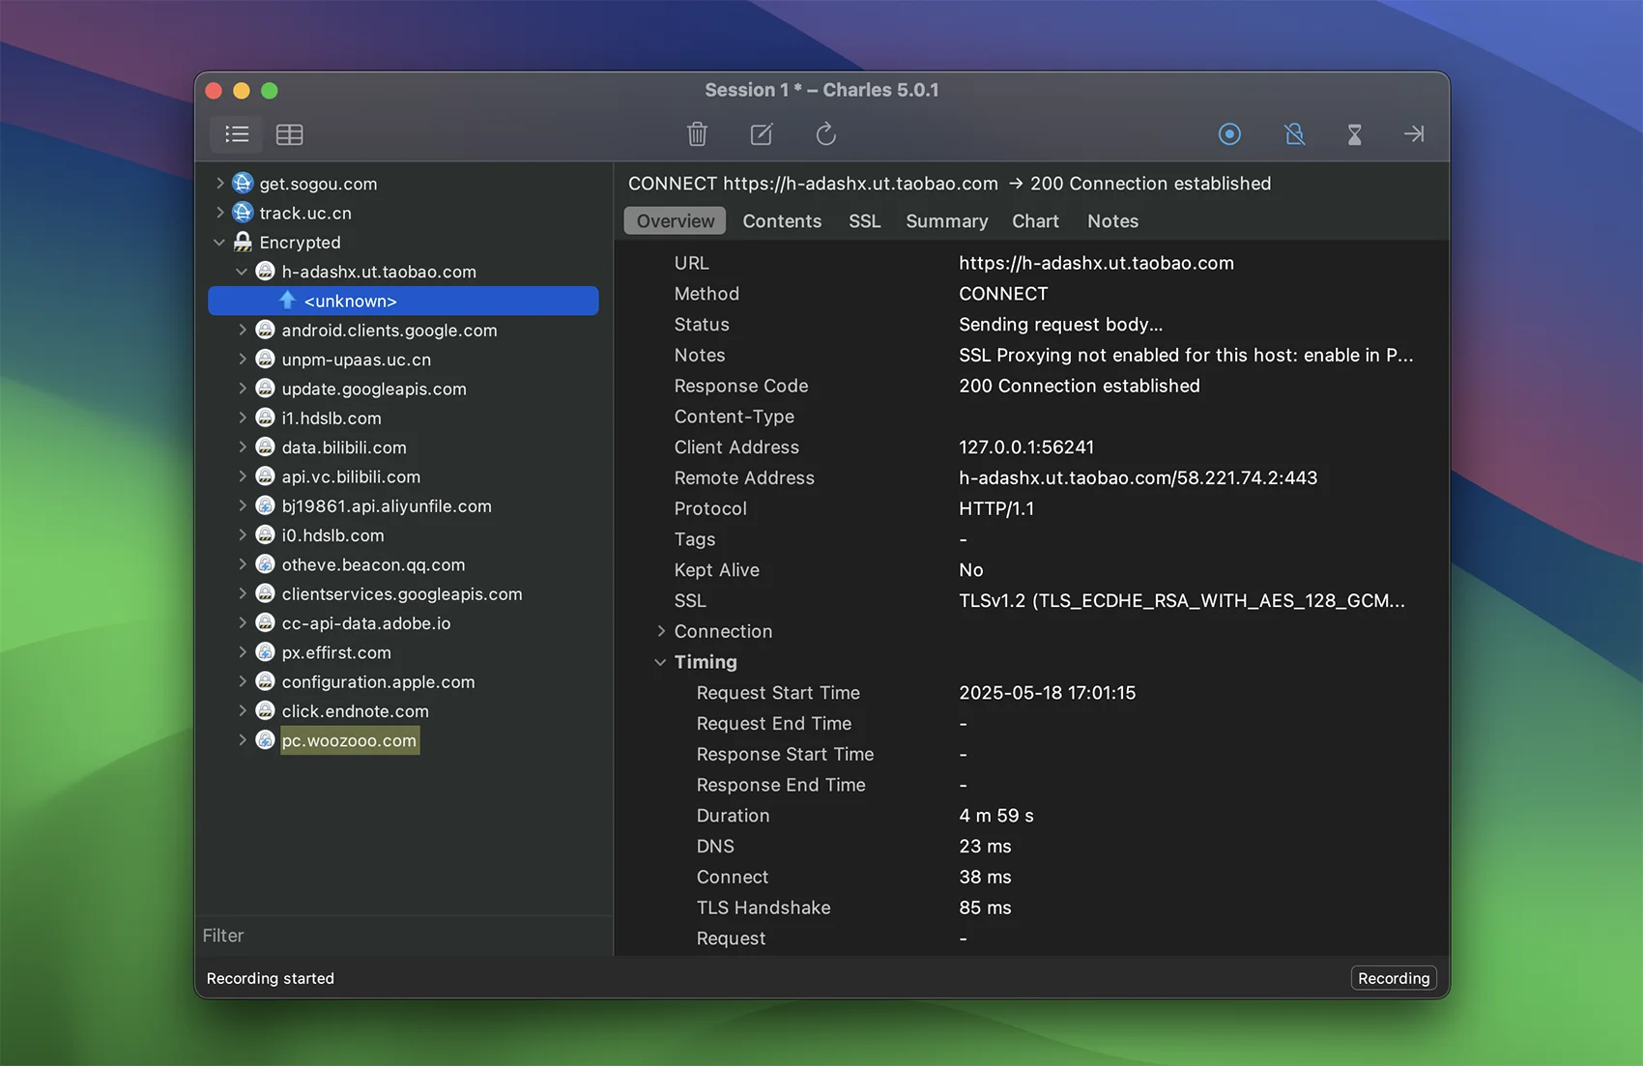Expand the Connection section
Viewport: 1643px width, 1066px height.
pyautogui.click(x=661, y=631)
